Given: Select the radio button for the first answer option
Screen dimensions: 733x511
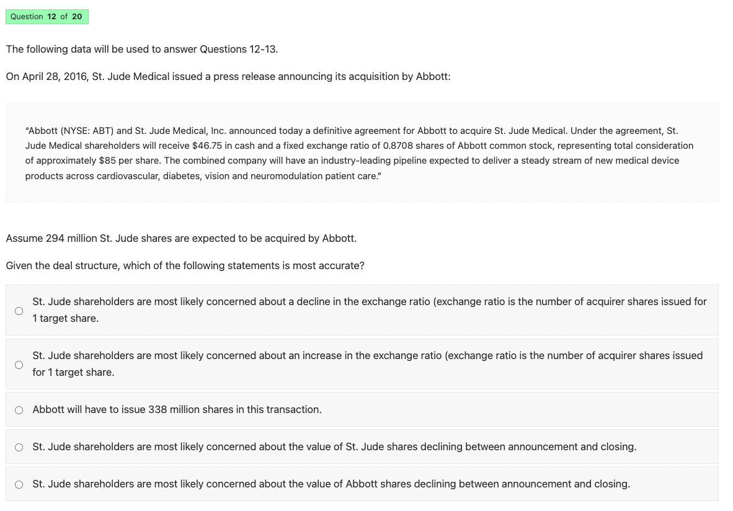Looking at the screenshot, I should pyautogui.click(x=19, y=310).
